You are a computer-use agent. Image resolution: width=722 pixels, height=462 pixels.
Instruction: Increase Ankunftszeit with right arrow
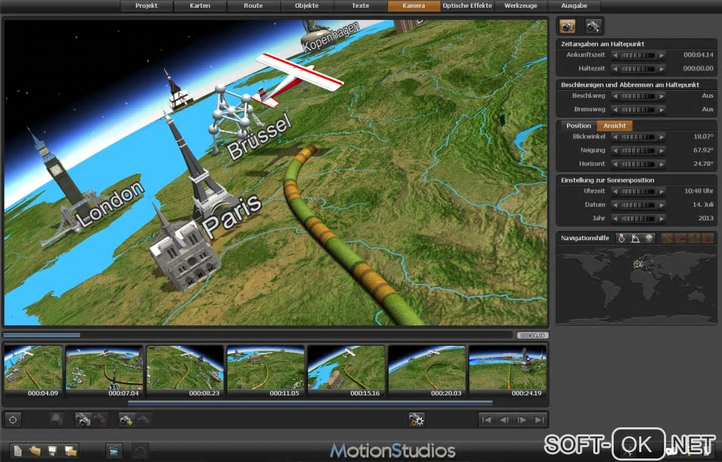point(662,55)
